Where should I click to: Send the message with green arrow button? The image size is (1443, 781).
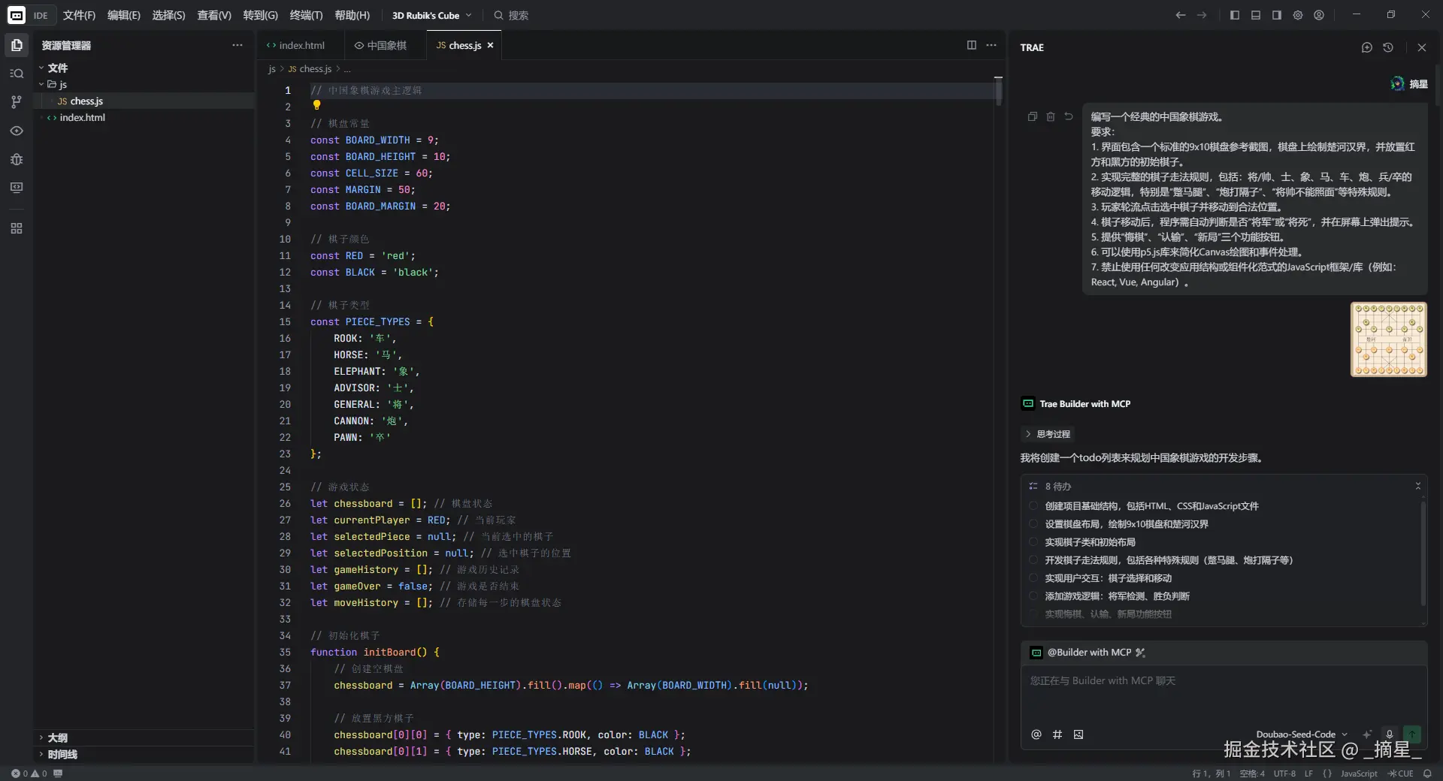(x=1412, y=734)
